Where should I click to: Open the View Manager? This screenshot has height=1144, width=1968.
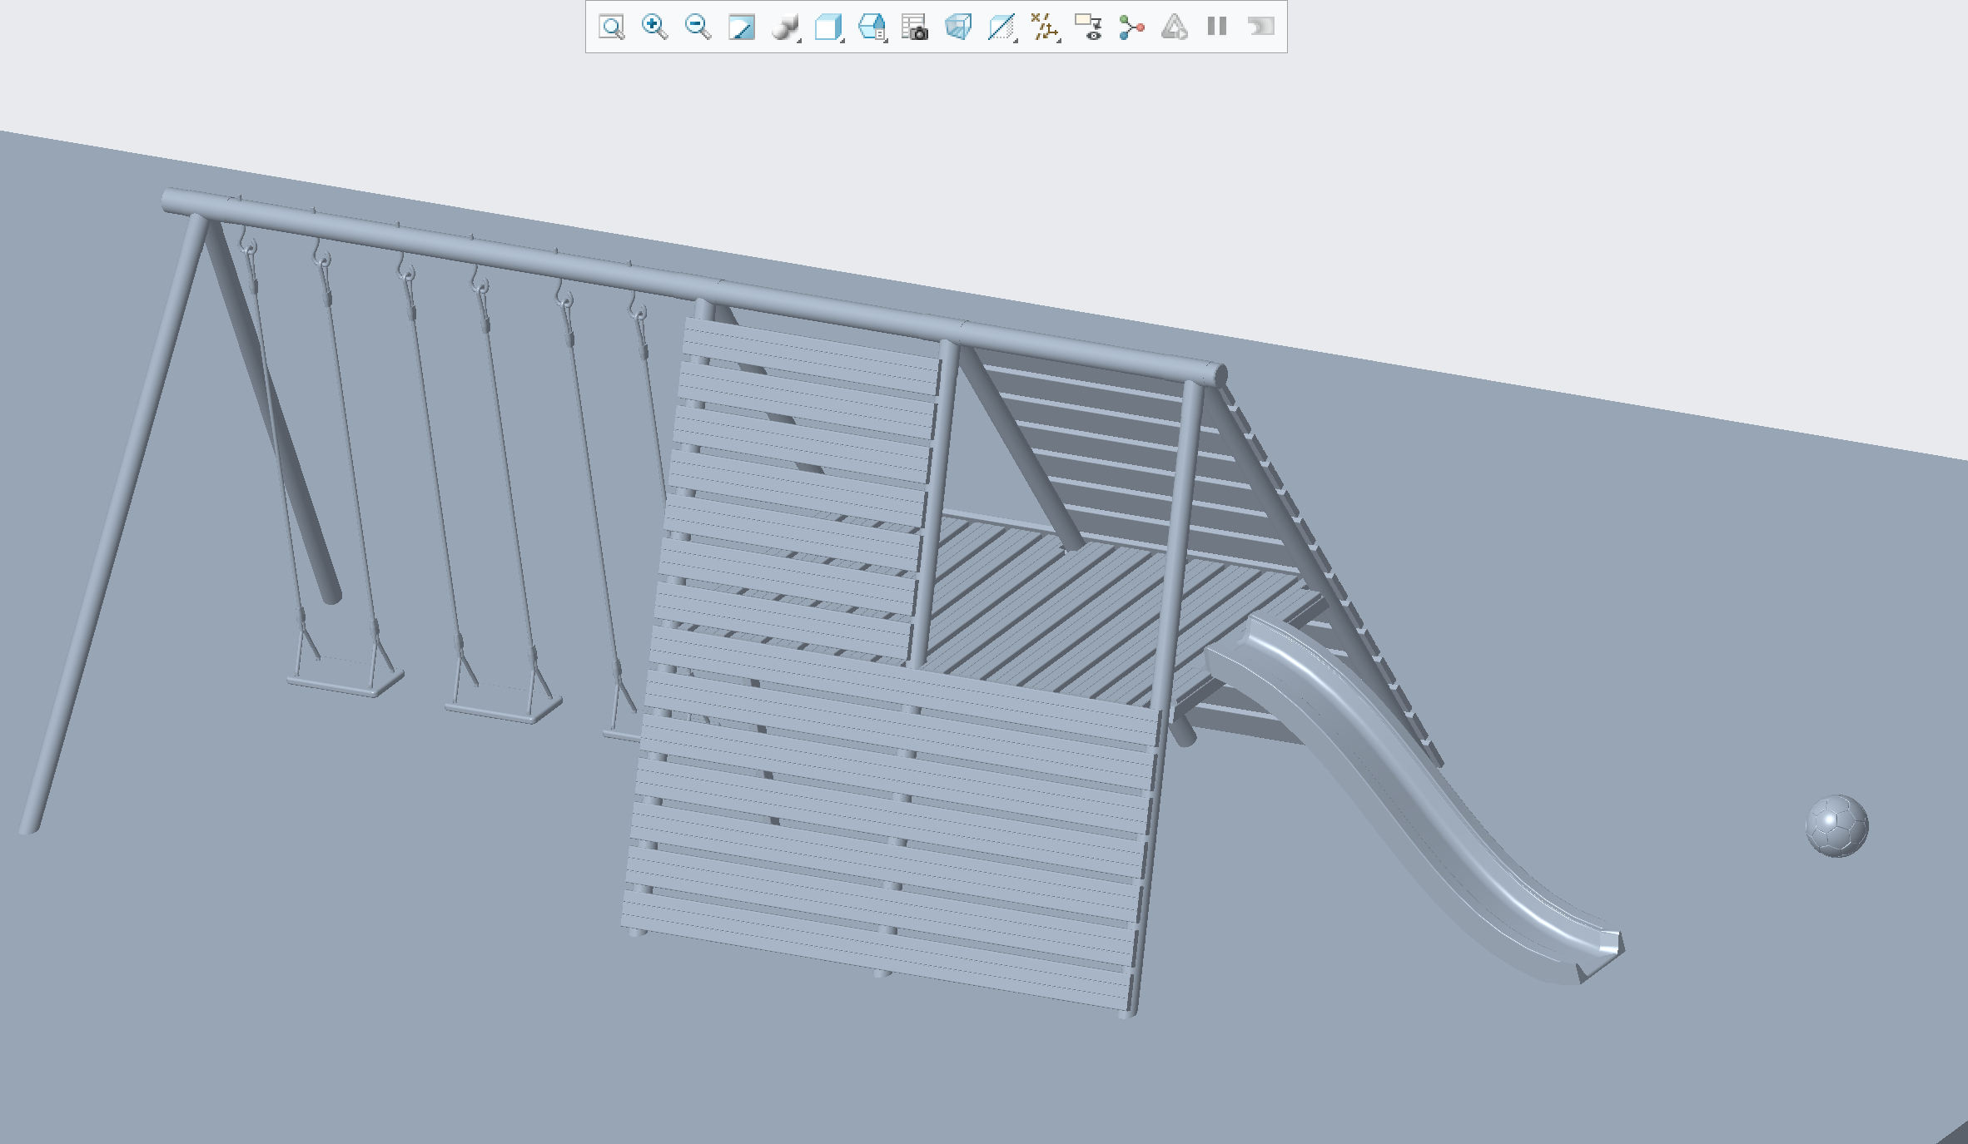pyautogui.click(x=915, y=27)
